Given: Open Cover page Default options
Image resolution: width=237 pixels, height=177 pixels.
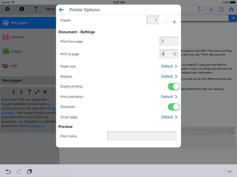Looking at the screenshot, I should [169, 117].
